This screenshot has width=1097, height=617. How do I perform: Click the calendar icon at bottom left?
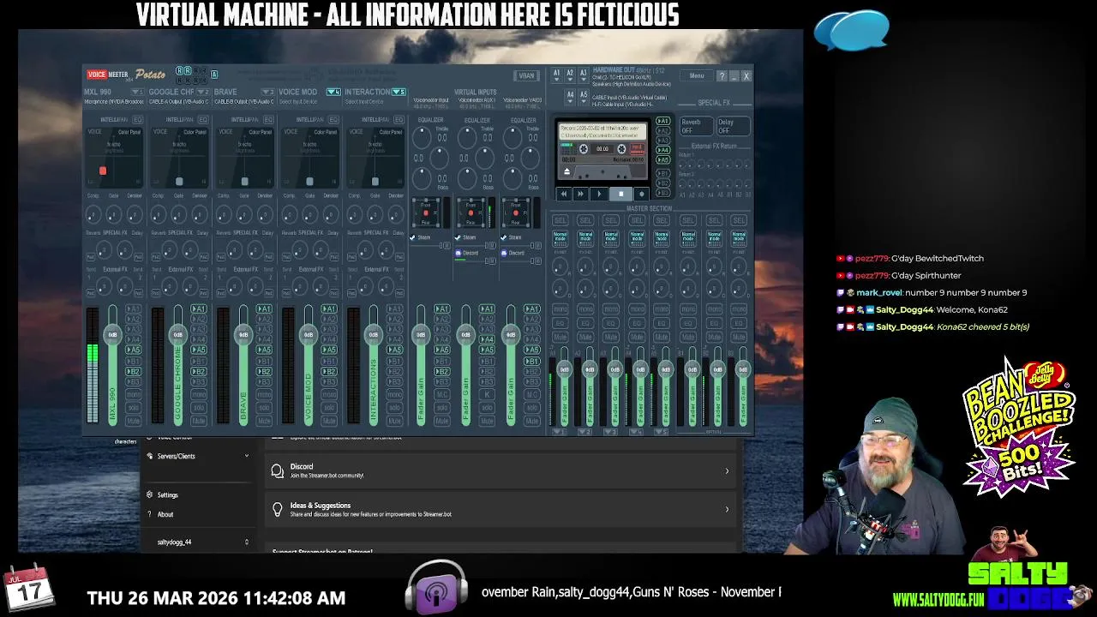tap(29, 589)
